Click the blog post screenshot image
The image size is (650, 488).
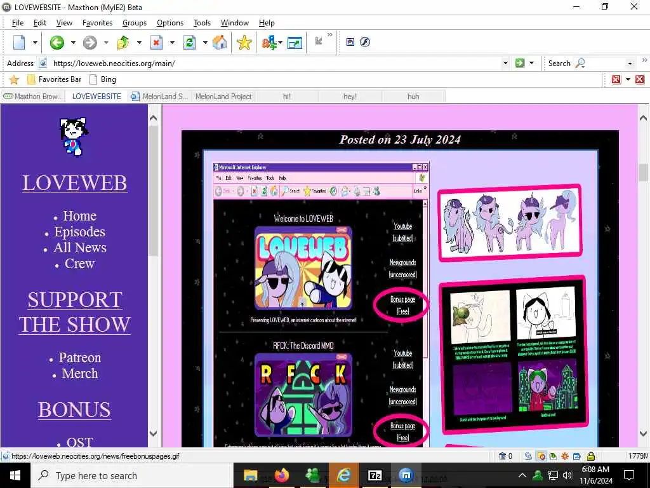pyautogui.click(x=400, y=299)
